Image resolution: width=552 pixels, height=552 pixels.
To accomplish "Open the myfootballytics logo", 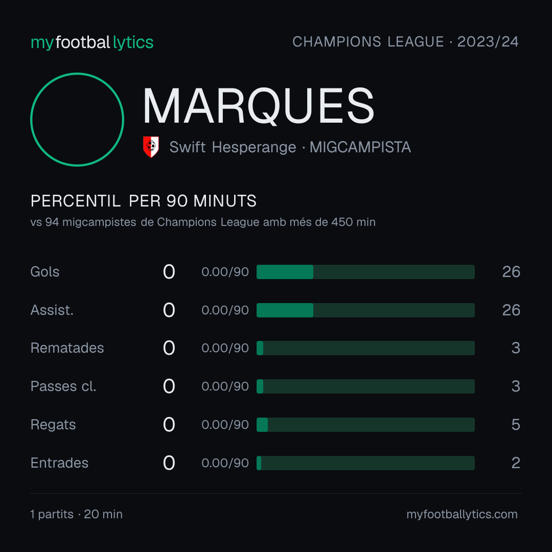I will [x=92, y=42].
